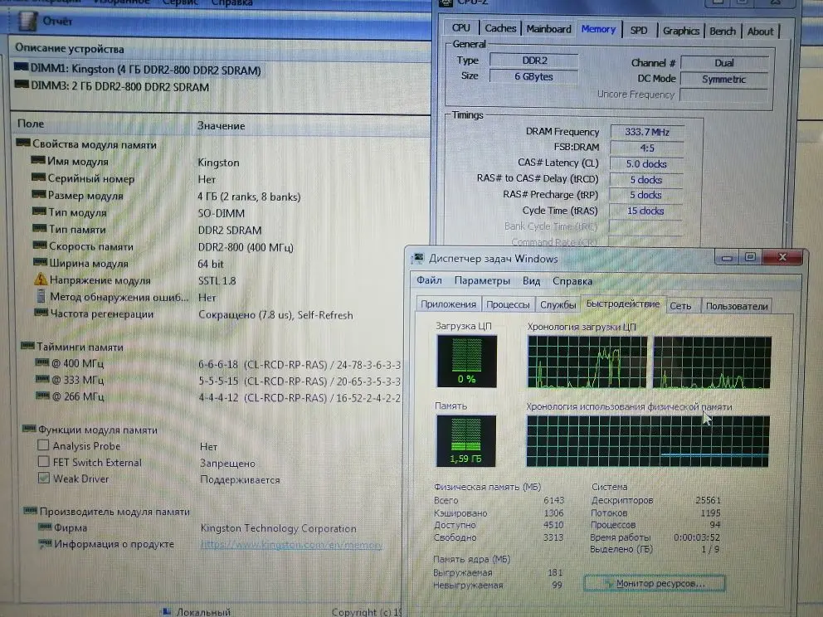Toggle the Analysis Probe checkbox

coord(44,445)
